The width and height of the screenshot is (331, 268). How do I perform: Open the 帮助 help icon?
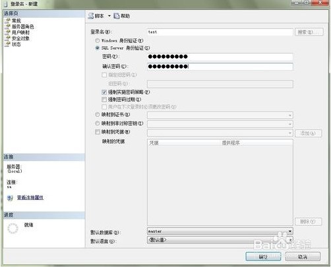pos(116,16)
